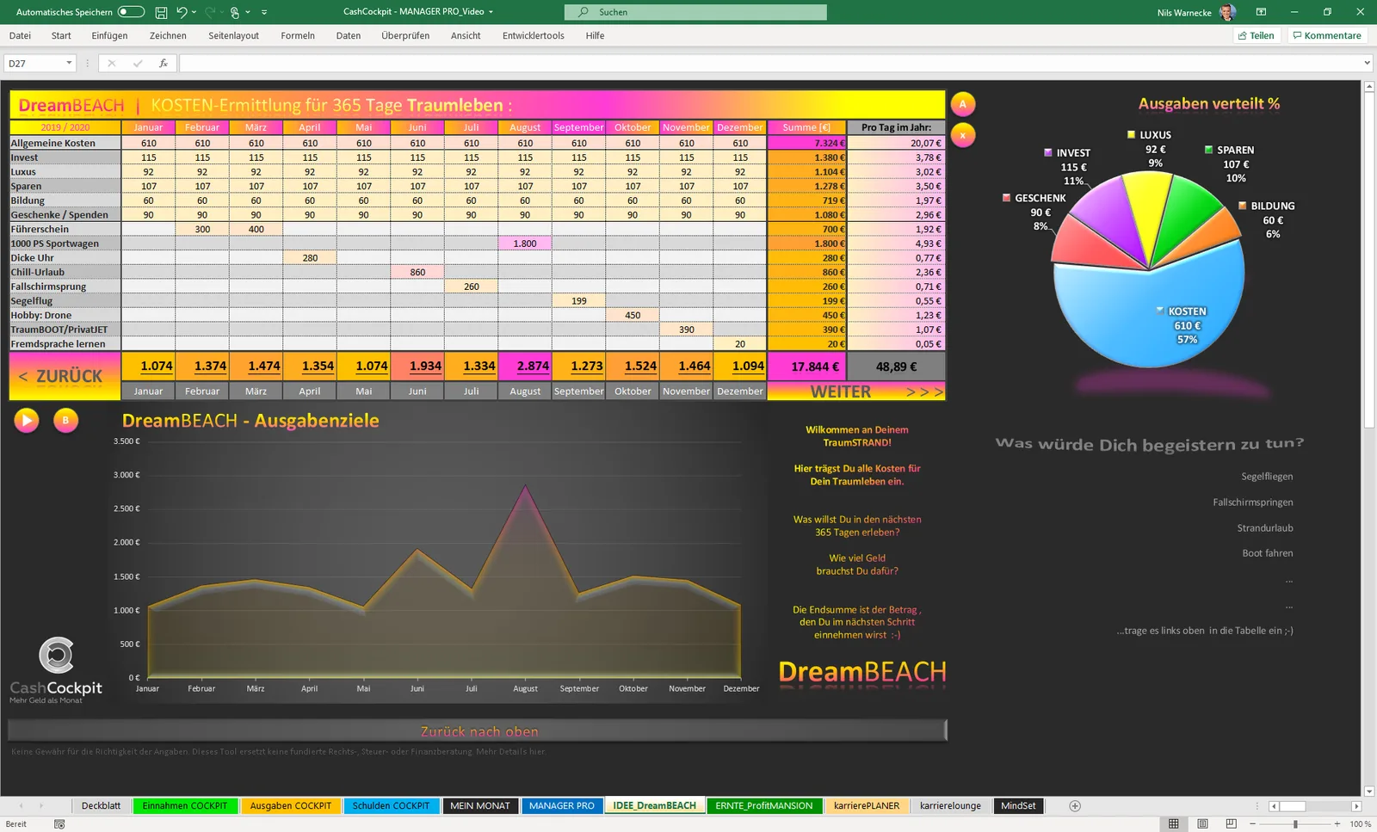This screenshot has width=1377, height=832.
Task: Select the karrierePLANER sheet tab
Action: pos(866,806)
